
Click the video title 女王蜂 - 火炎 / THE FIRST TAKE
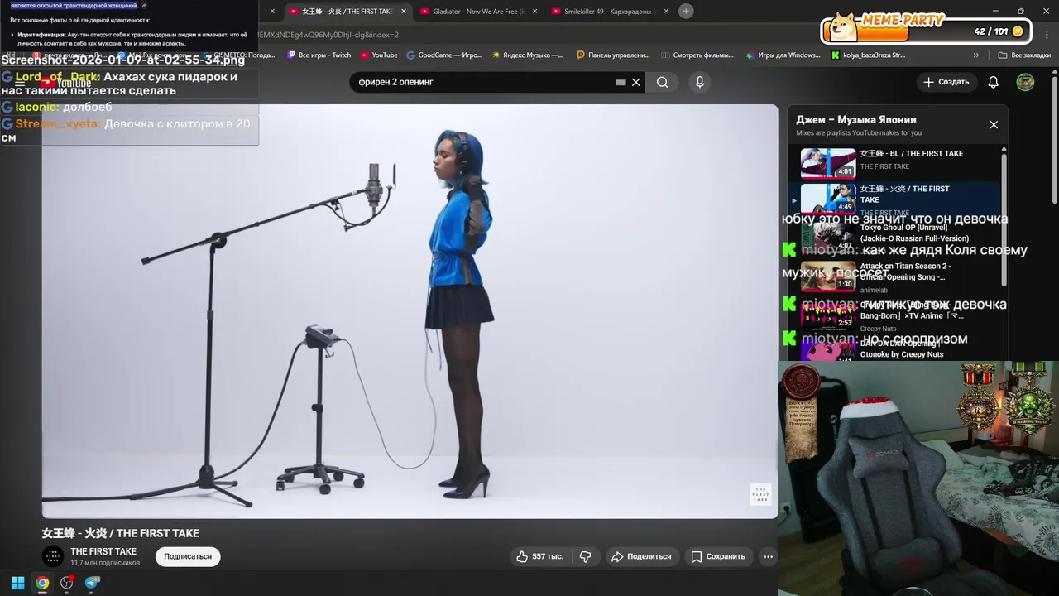121,533
